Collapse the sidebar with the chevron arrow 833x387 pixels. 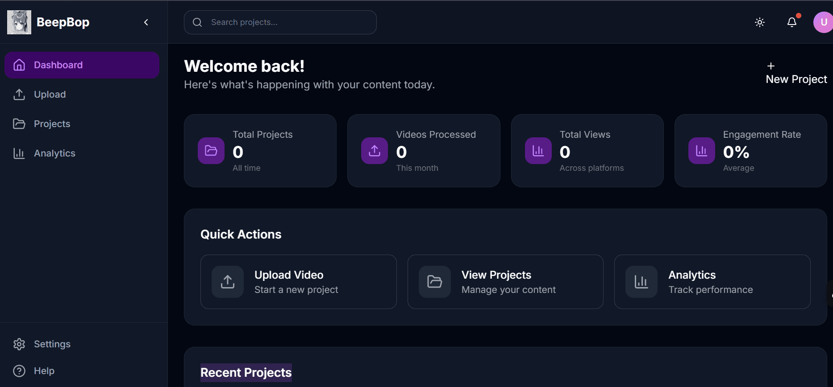[146, 22]
